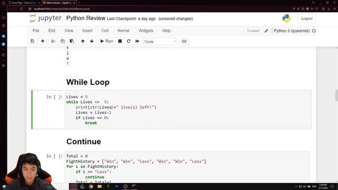Image resolution: width=338 pixels, height=190 pixels.
Task: Click the save and checkpoint icon
Action: click(x=32, y=41)
